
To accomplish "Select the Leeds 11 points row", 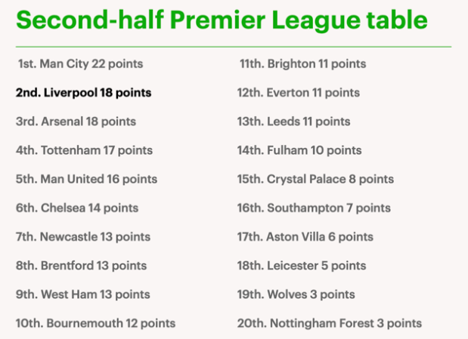I will tap(293, 122).
